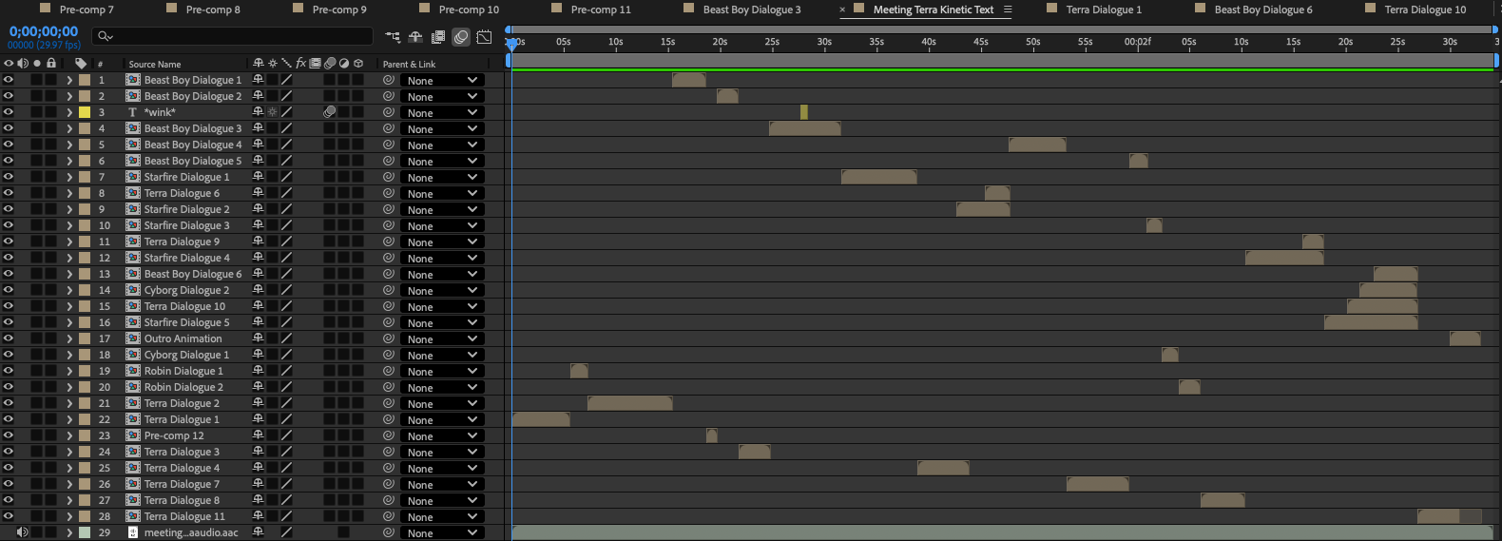1502x541 pixels.
Task: Click the yellow label swatch of *wink*
Action: [85, 112]
